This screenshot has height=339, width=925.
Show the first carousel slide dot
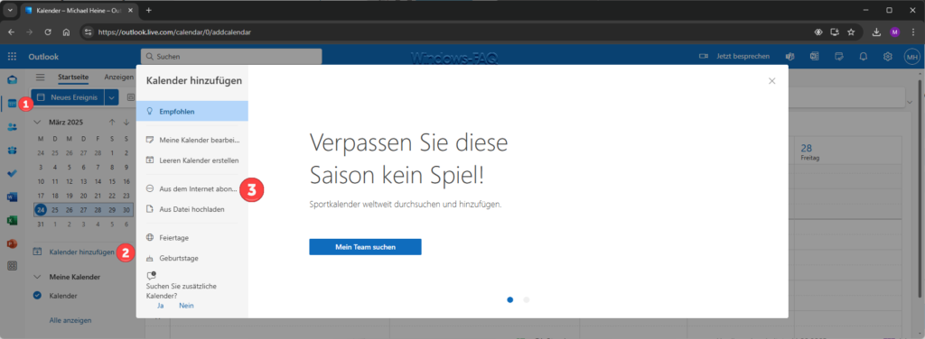(x=509, y=299)
